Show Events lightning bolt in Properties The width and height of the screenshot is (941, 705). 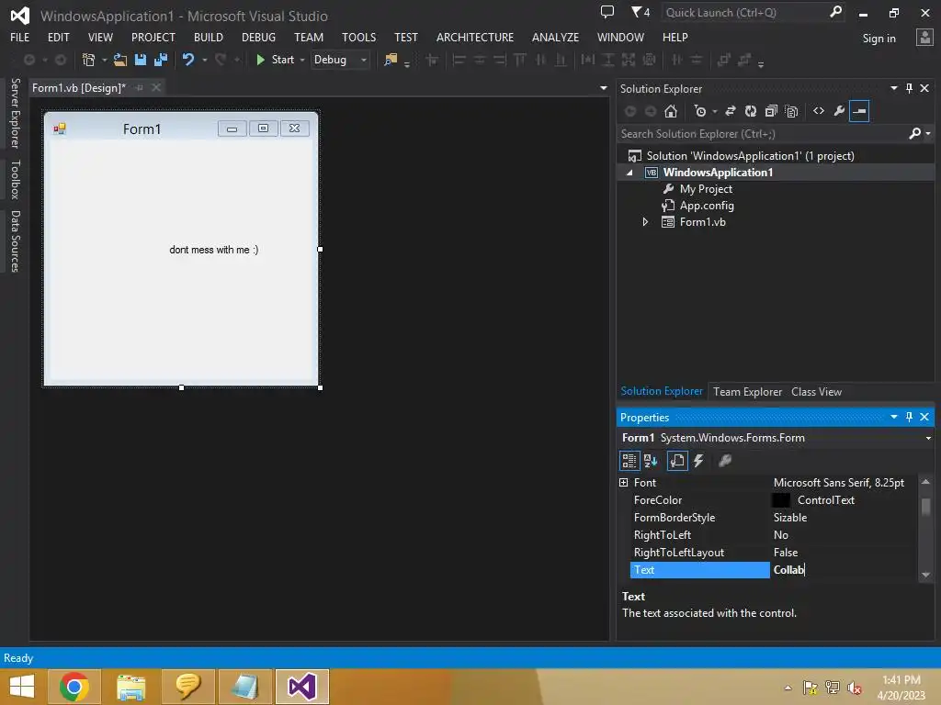point(698,461)
